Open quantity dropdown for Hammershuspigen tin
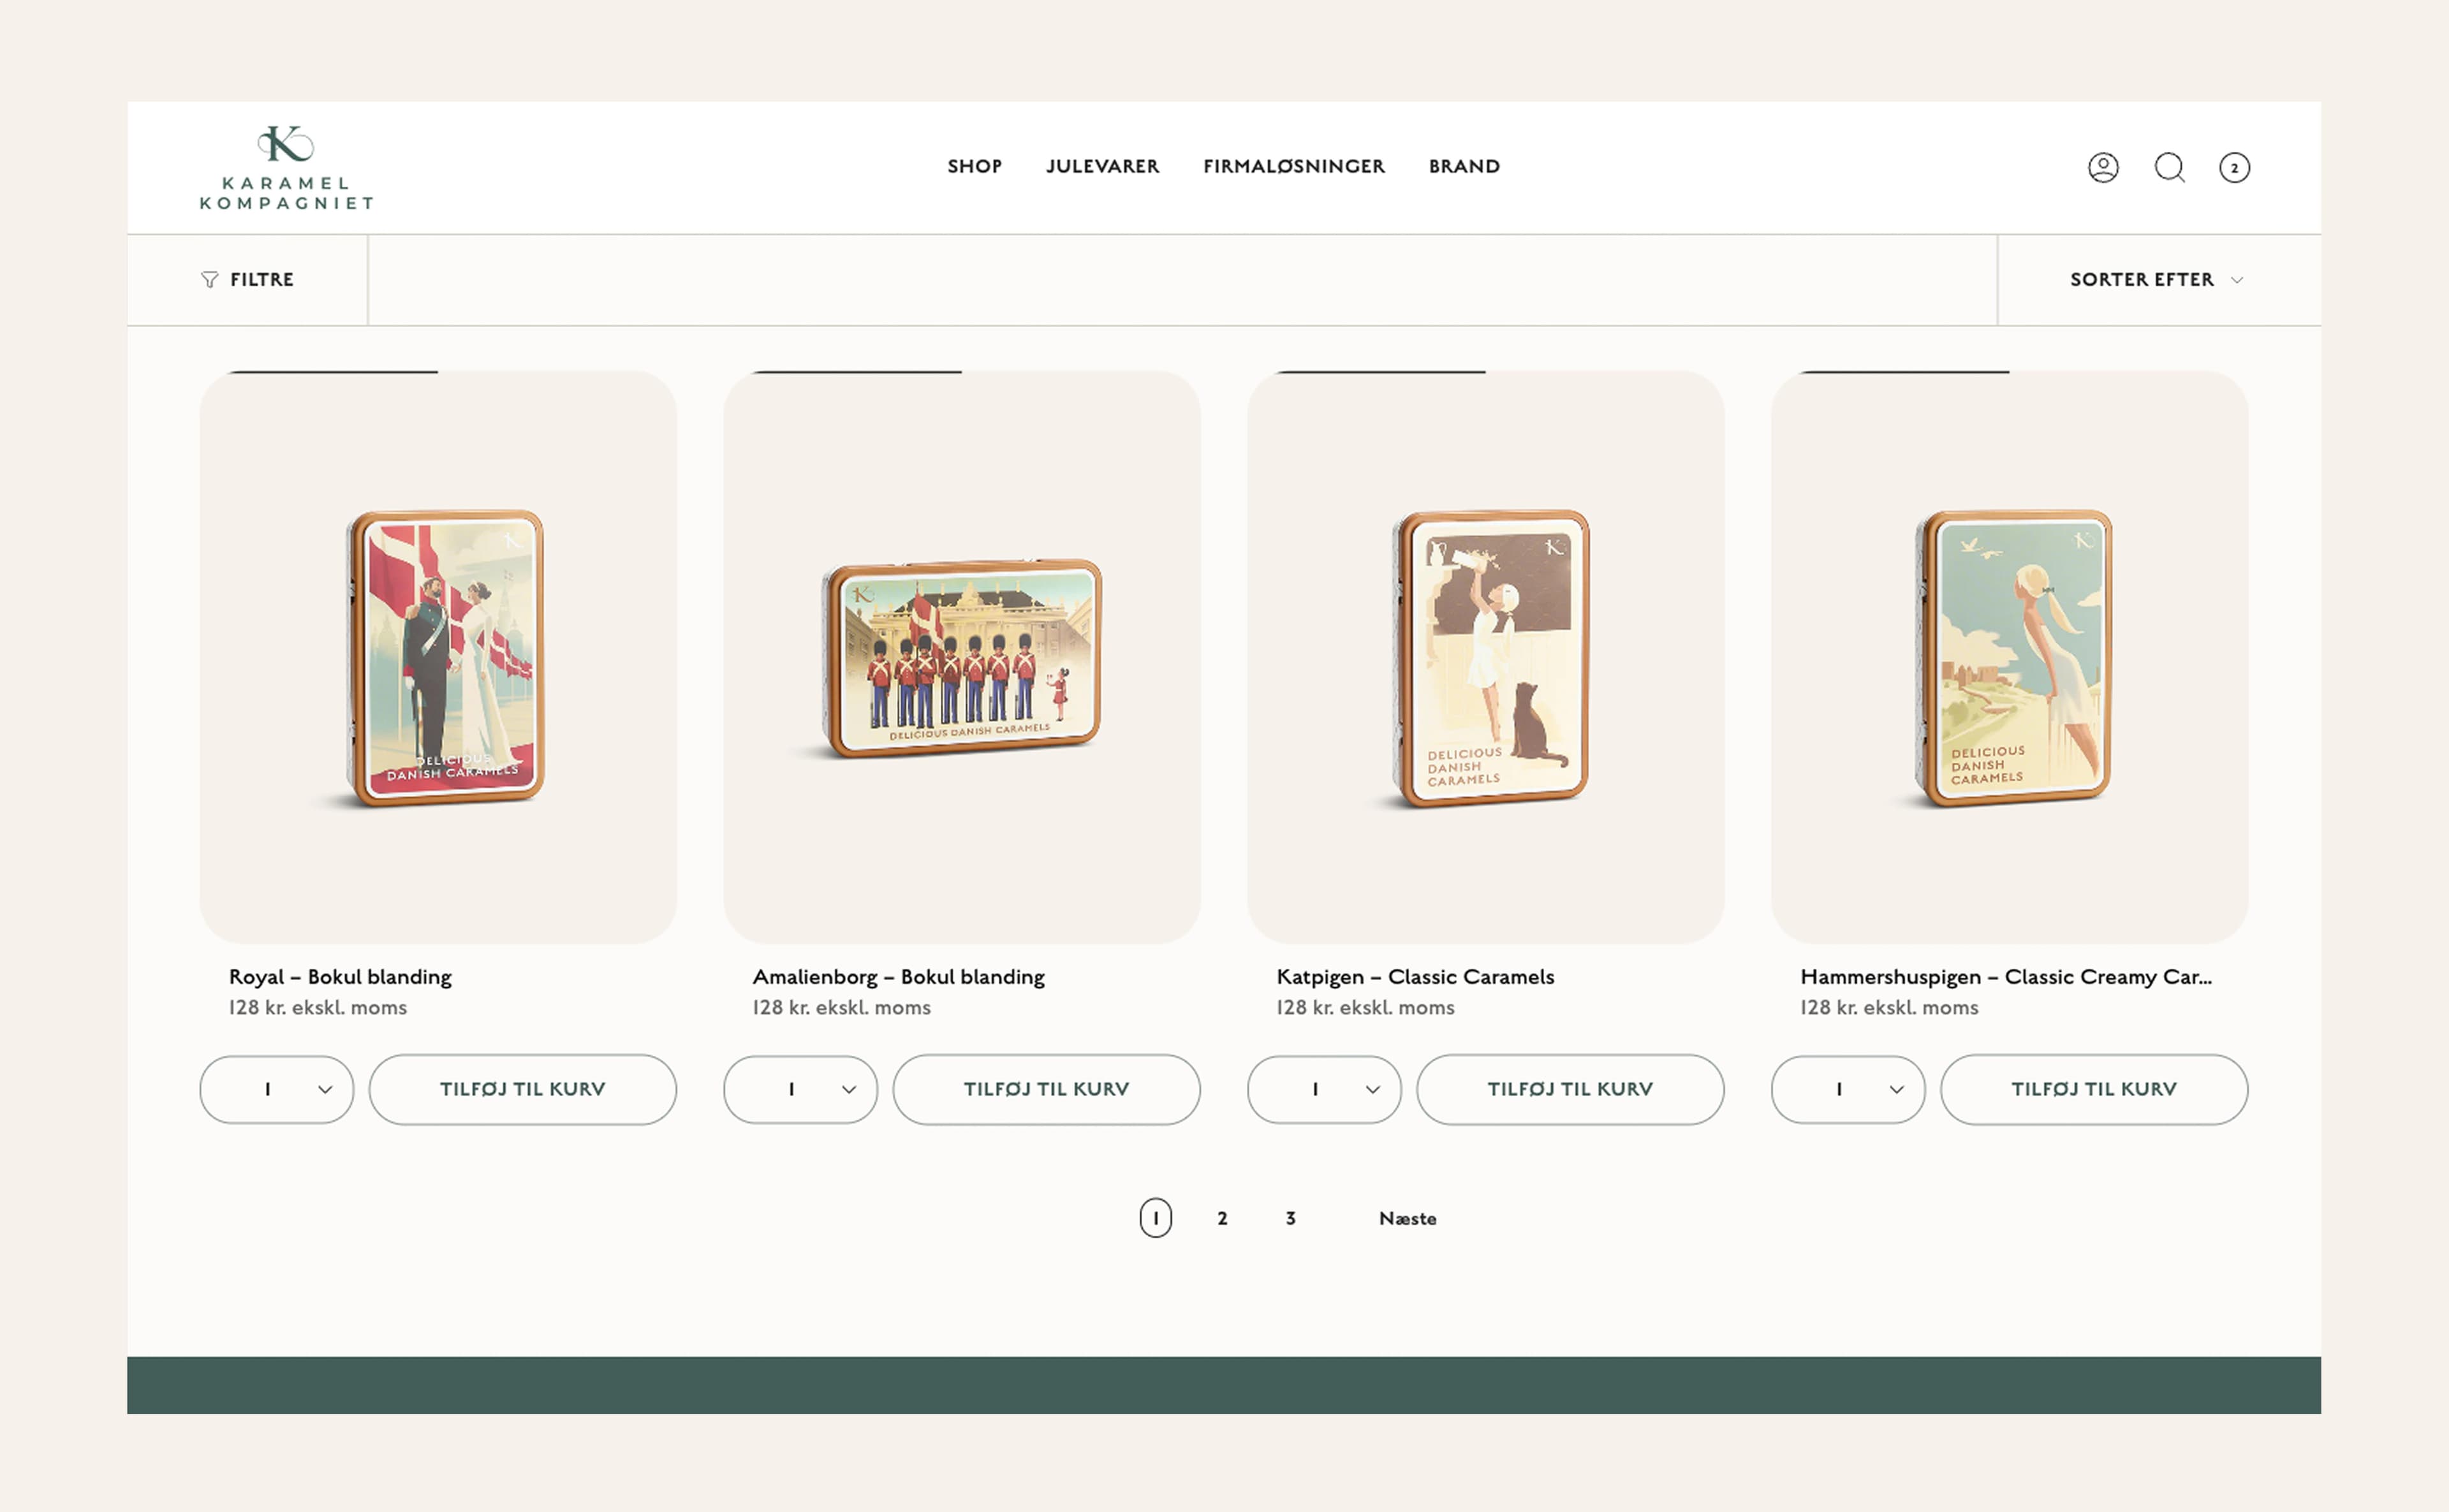This screenshot has height=1512, width=2449. point(1848,1089)
